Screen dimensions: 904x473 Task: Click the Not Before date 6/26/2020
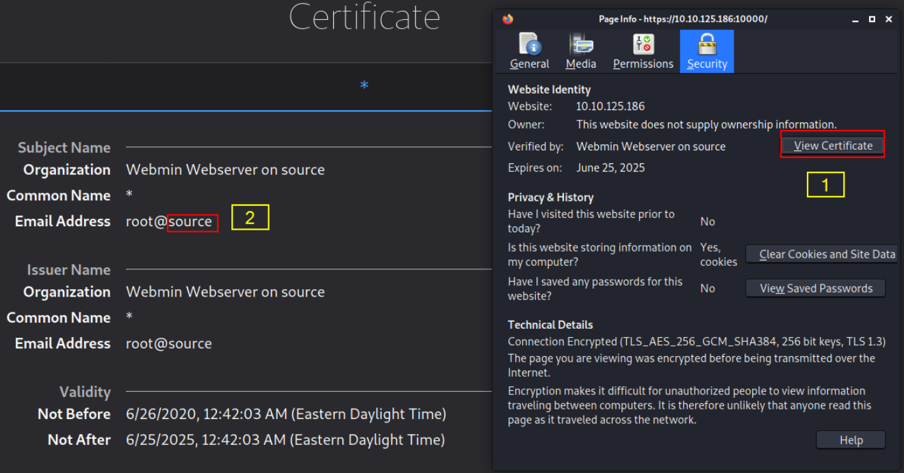[286, 414]
